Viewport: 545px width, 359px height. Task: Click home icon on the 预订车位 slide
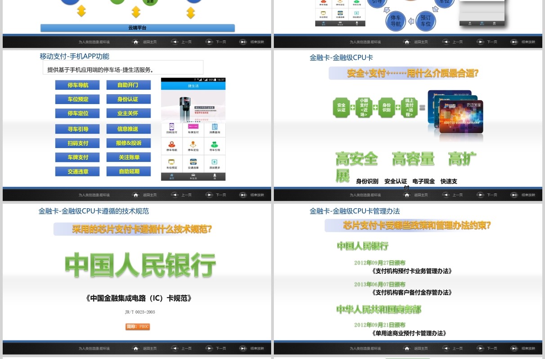tap(407, 42)
